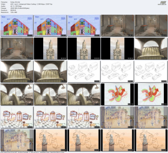Open third car interior with steering wheel
The image size is (168, 153).
[x=84, y=94]
